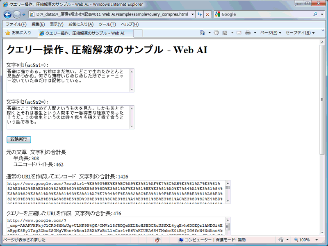This screenshot has width=328, height=246.
Task: Open the 100% zoom level button
Action: [302, 240]
